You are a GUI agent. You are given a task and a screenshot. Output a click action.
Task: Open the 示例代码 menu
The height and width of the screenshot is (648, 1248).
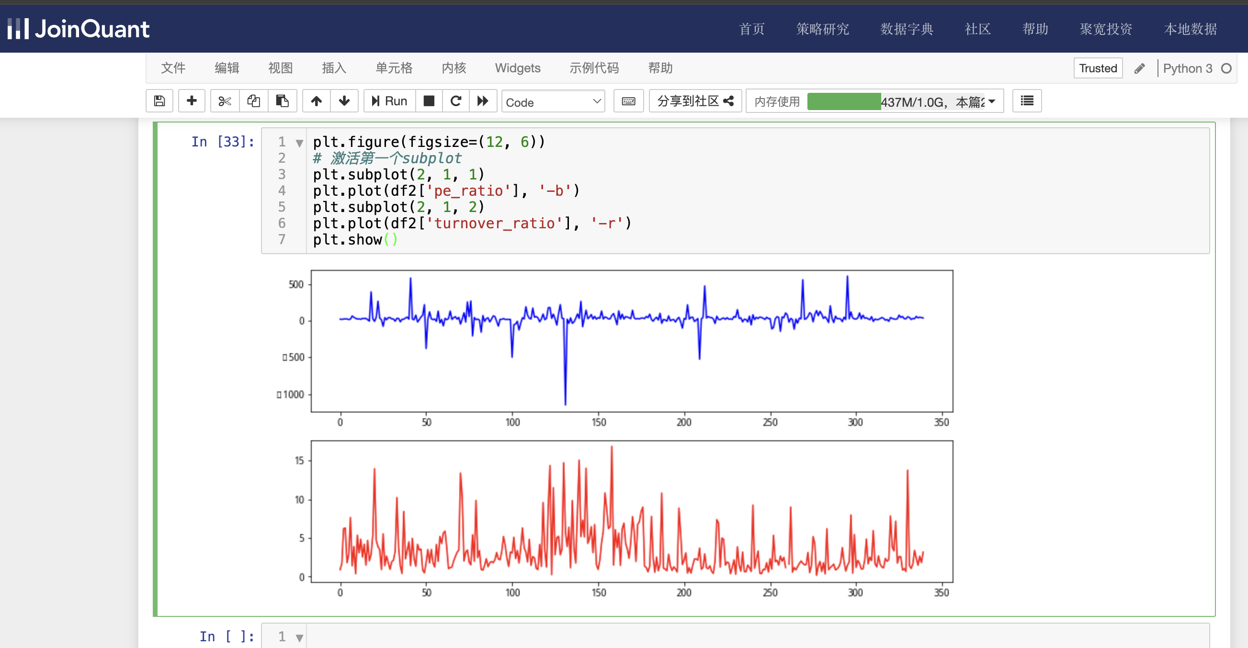(x=594, y=68)
